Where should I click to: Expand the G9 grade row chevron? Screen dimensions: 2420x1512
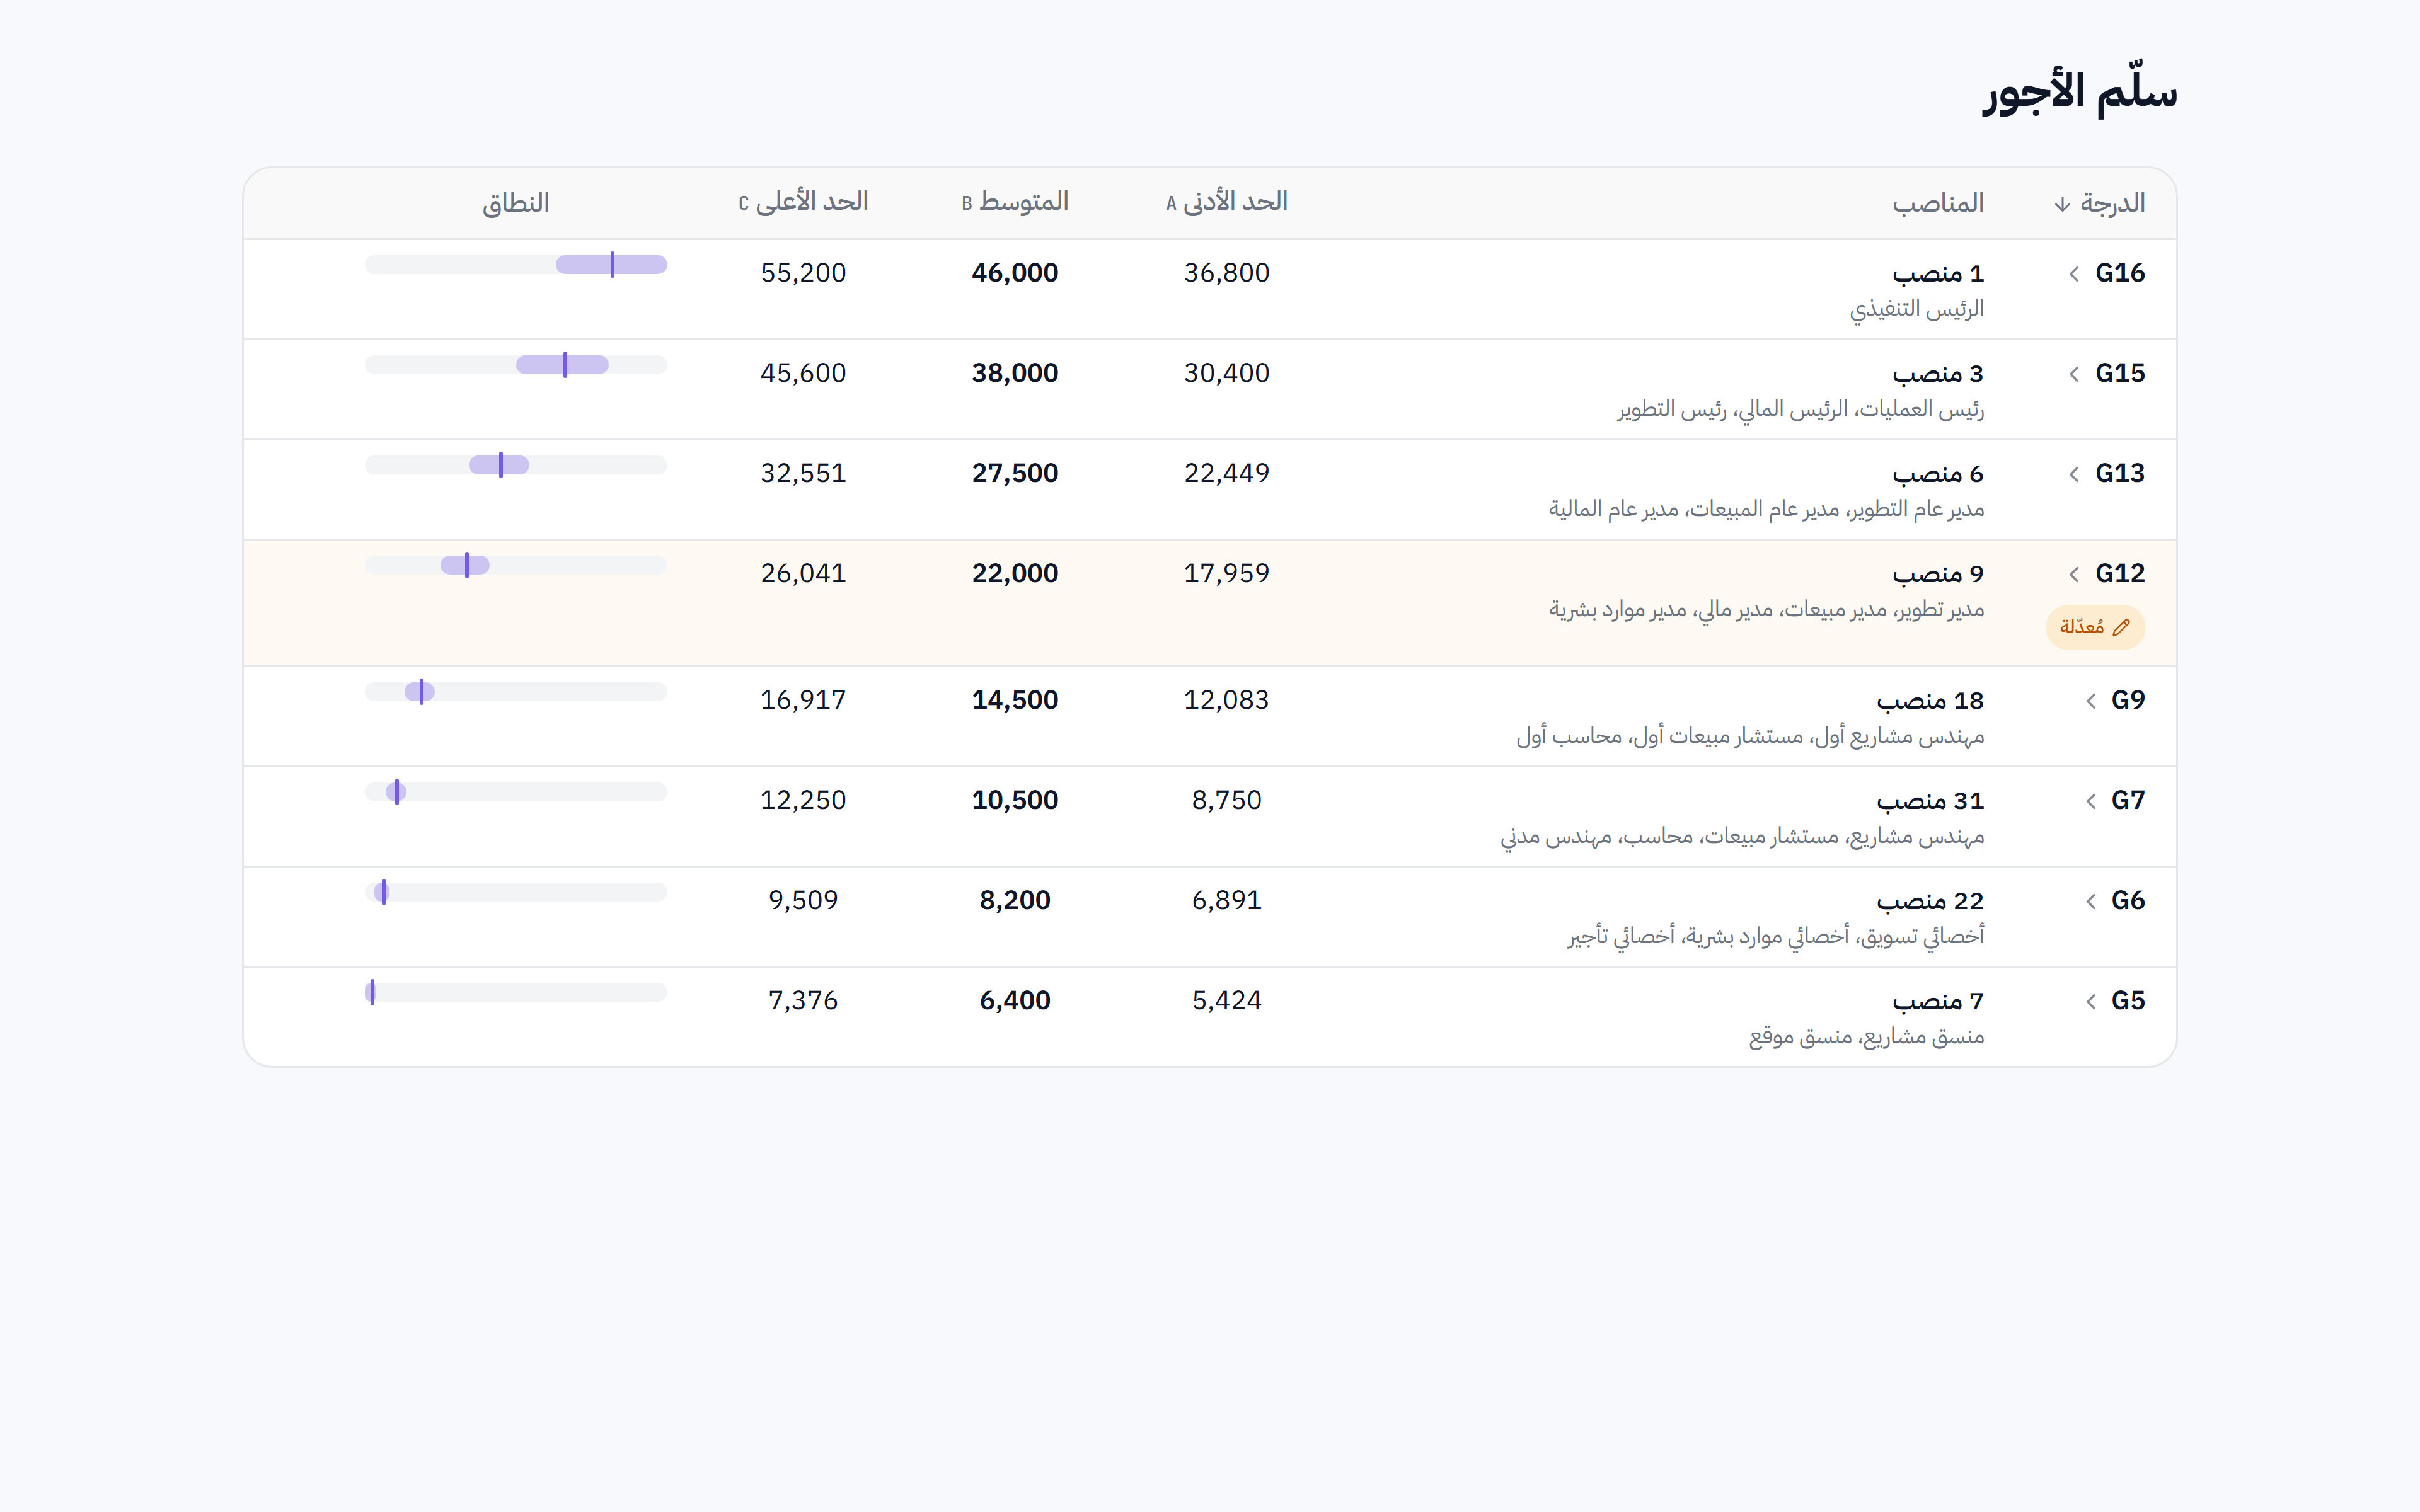pos(2090,700)
